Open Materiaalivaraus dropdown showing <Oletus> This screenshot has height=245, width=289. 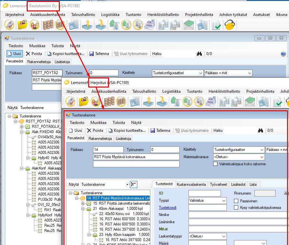tap(239, 157)
